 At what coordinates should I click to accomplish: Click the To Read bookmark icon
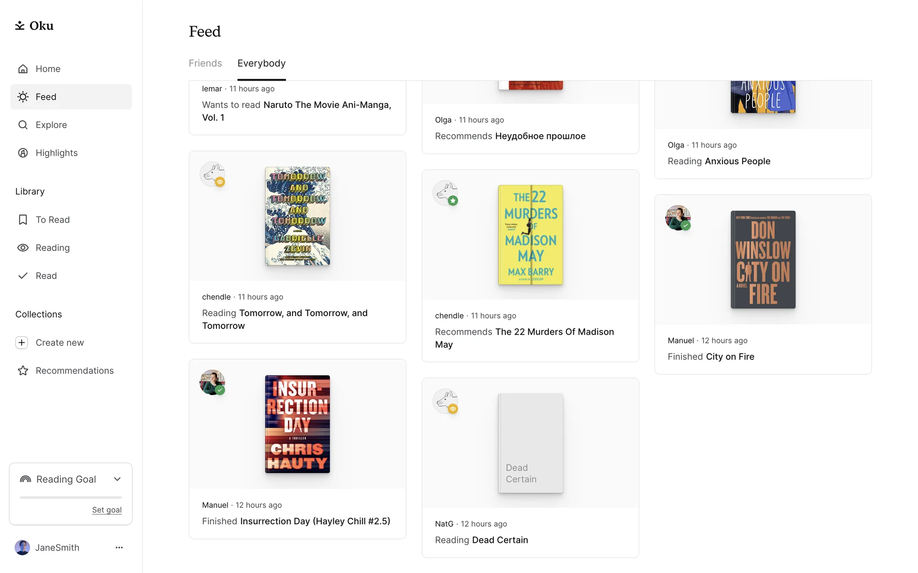pyautogui.click(x=23, y=220)
